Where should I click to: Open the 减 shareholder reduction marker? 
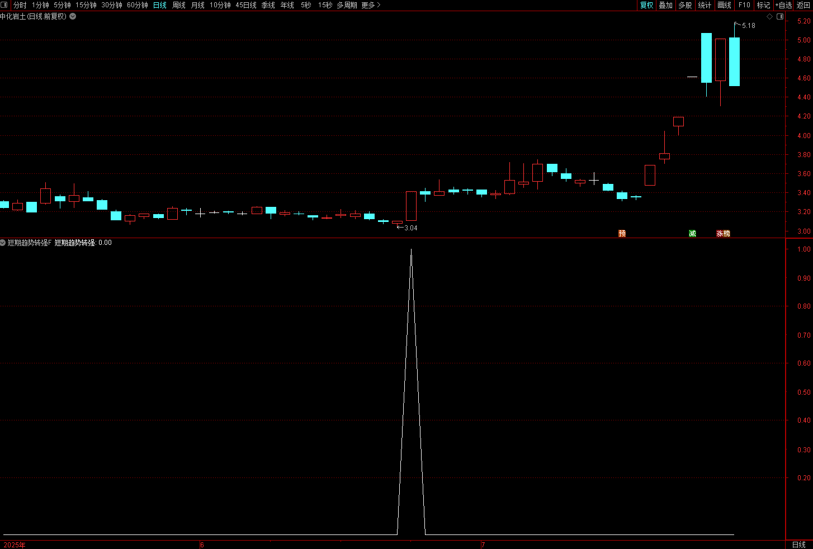[x=692, y=233]
